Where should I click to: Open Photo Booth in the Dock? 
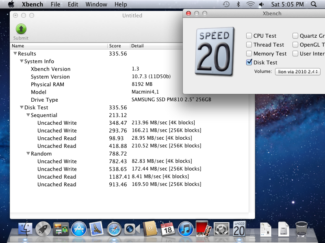coord(204,228)
